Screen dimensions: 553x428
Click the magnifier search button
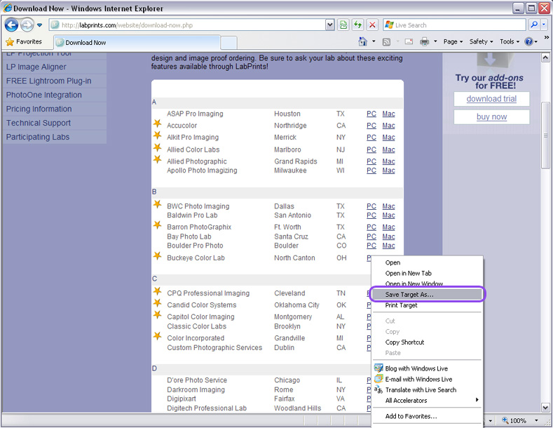[x=534, y=25]
